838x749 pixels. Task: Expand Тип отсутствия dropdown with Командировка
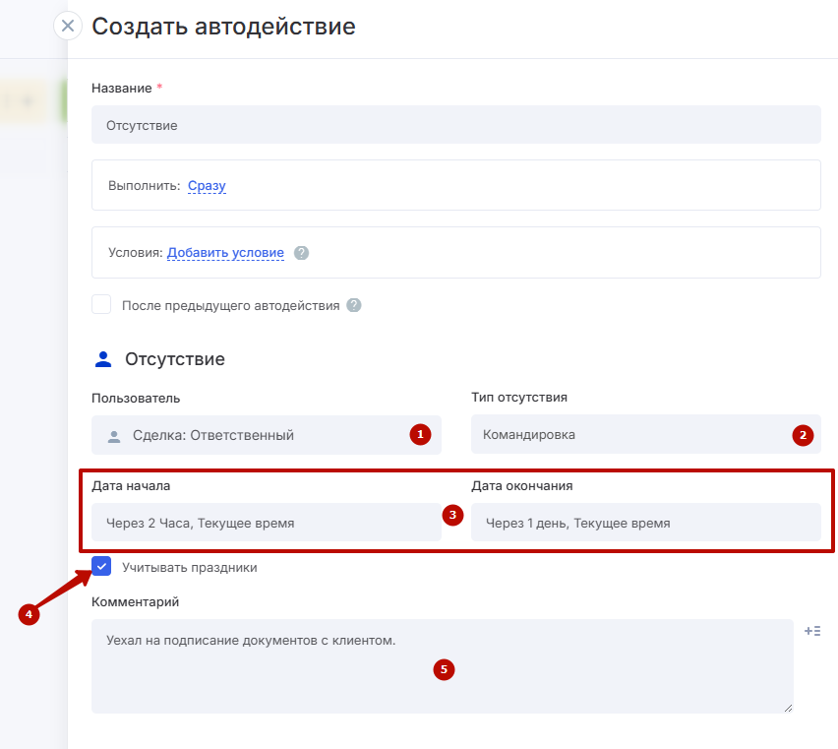pyautogui.click(x=629, y=435)
